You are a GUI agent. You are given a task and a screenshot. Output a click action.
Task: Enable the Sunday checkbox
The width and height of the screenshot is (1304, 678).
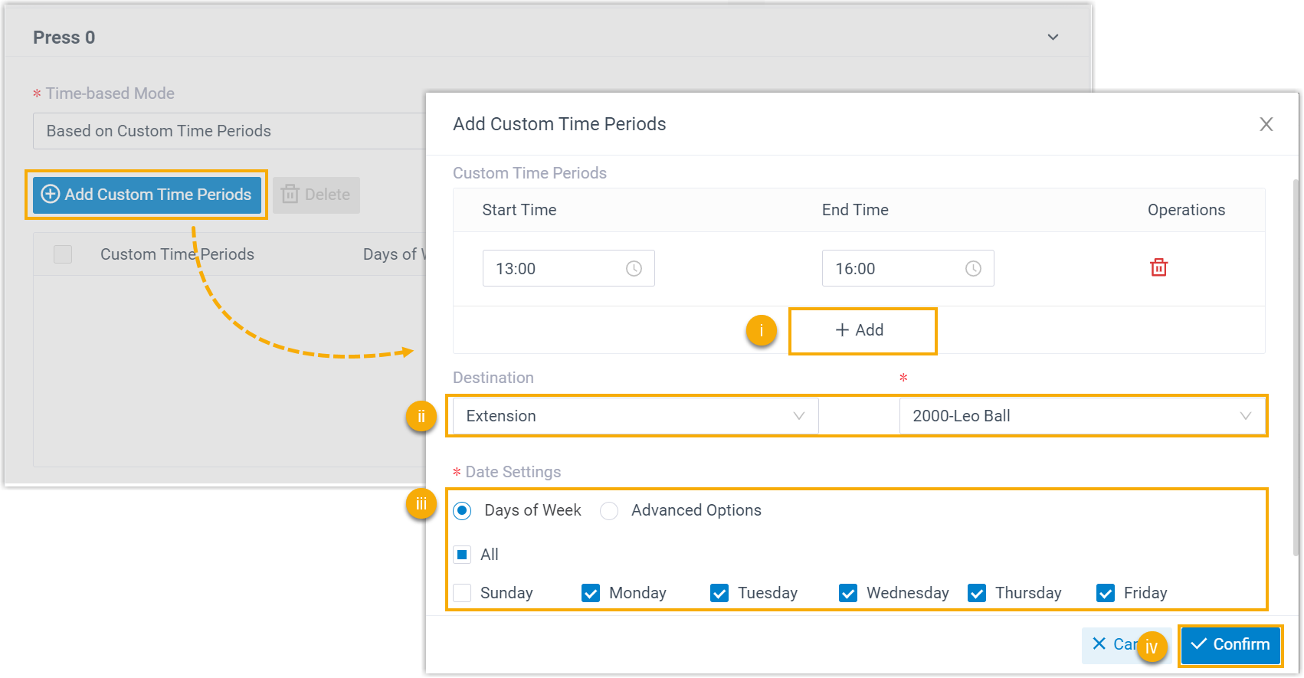pyautogui.click(x=462, y=593)
